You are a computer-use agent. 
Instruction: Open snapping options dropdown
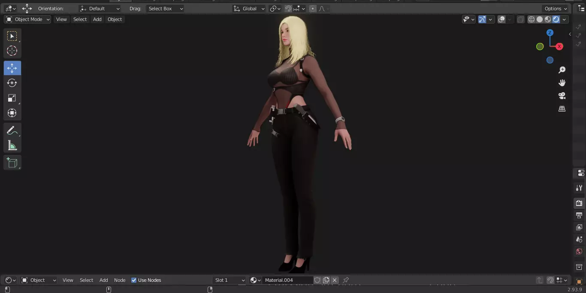299,9
